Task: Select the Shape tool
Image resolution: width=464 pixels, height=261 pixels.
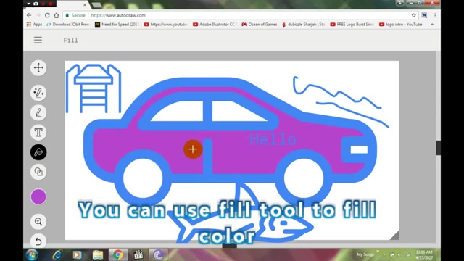Action: [38, 172]
